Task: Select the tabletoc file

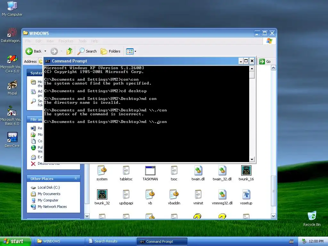Action: [126, 173]
